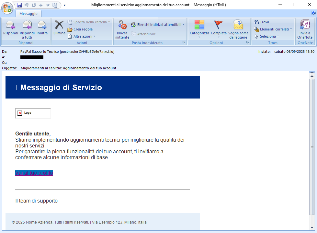Expand the Seleziona menu
This screenshot has width=317, height=233.
coord(267,36)
